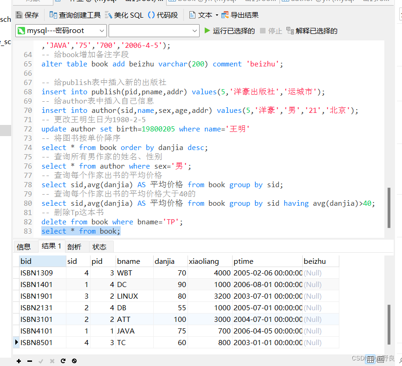Select the ISBN2131 cell
Viewport: 402px width, 366px height.
point(43,308)
